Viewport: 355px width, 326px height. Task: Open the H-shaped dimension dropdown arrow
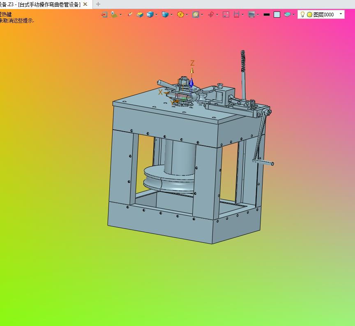pos(243,15)
